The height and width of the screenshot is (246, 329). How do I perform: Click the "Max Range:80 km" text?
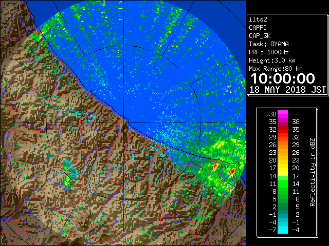pos(276,69)
